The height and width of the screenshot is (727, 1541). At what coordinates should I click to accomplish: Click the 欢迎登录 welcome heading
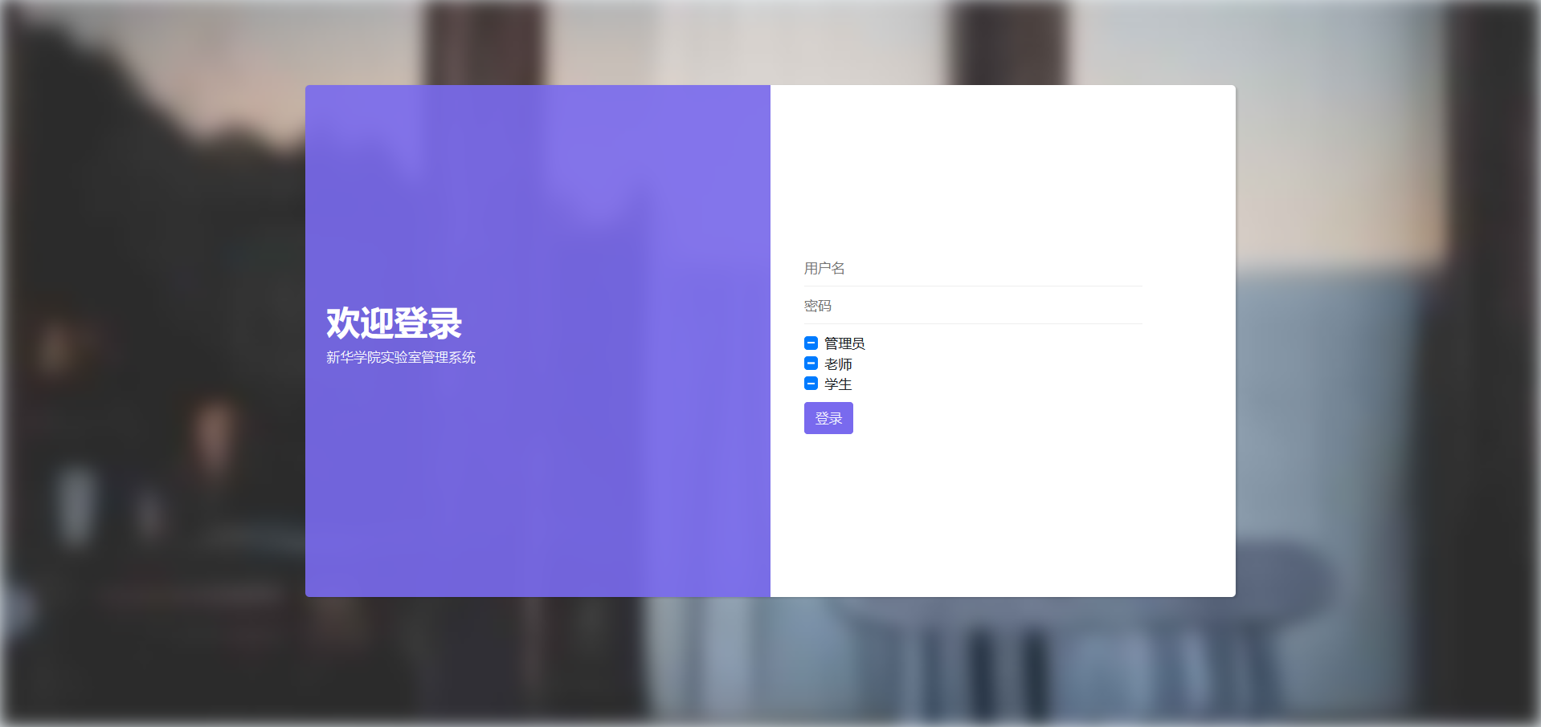[394, 324]
